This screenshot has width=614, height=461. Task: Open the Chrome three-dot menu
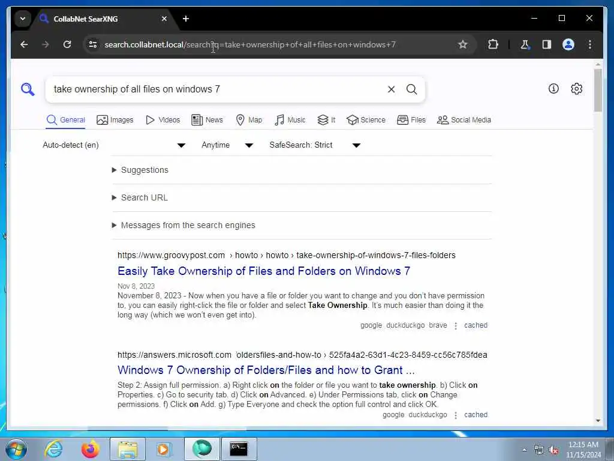[x=590, y=44]
